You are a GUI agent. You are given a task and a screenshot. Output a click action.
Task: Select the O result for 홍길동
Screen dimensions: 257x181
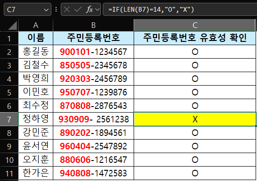(x=195, y=52)
